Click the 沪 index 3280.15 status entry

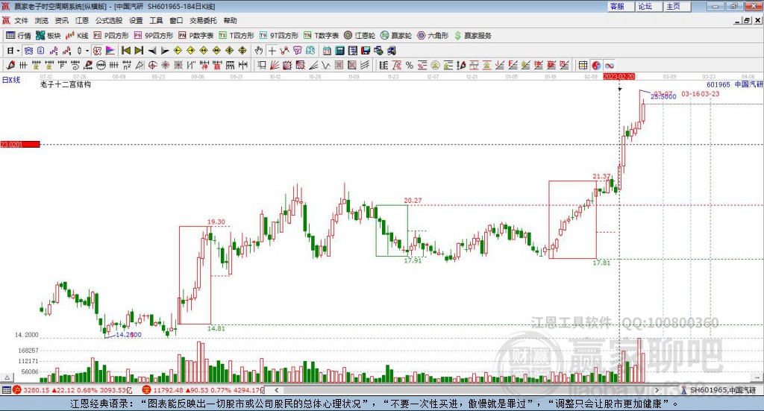[73, 390]
